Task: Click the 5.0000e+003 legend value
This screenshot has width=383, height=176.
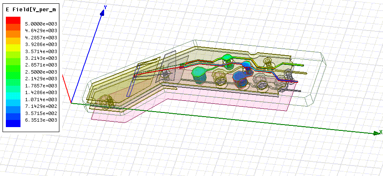Action: tap(41, 24)
